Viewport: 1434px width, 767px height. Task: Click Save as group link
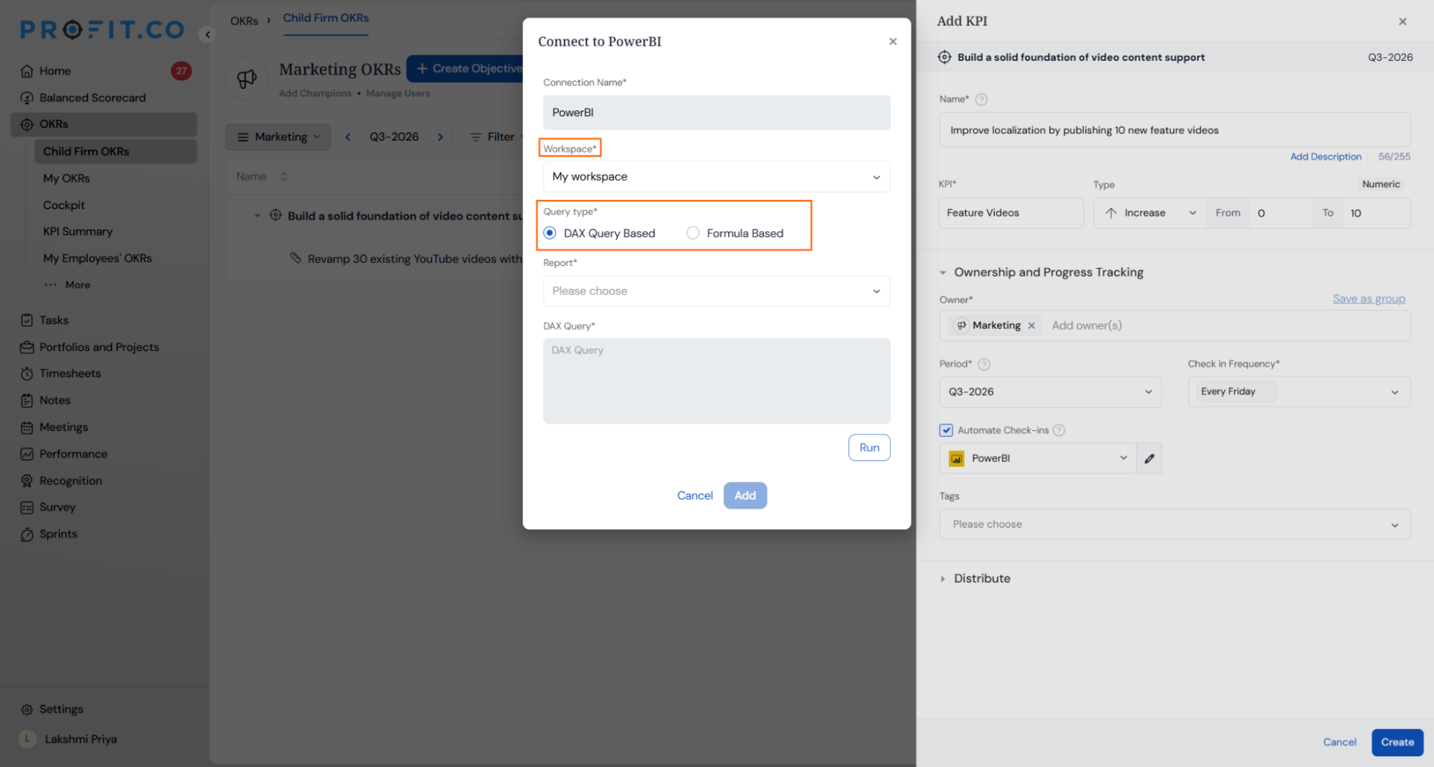coord(1369,299)
